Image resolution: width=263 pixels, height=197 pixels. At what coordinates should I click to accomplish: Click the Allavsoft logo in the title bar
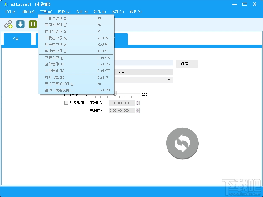[x=5, y=4]
